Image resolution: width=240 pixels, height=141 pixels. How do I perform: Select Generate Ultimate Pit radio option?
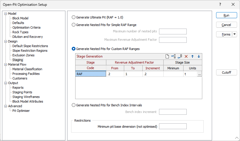[x=74, y=17]
